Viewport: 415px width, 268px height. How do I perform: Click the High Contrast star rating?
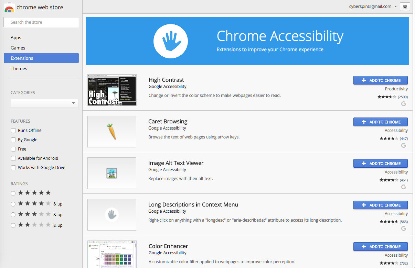387,97
